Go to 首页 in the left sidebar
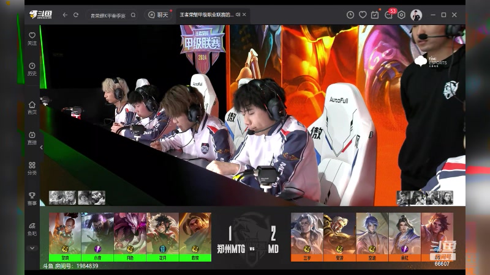Image resolution: width=490 pixels, height=275 pixels. 32,108
